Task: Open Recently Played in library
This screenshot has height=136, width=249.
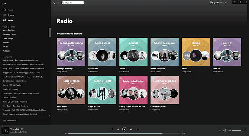Action: pos(9,34)
